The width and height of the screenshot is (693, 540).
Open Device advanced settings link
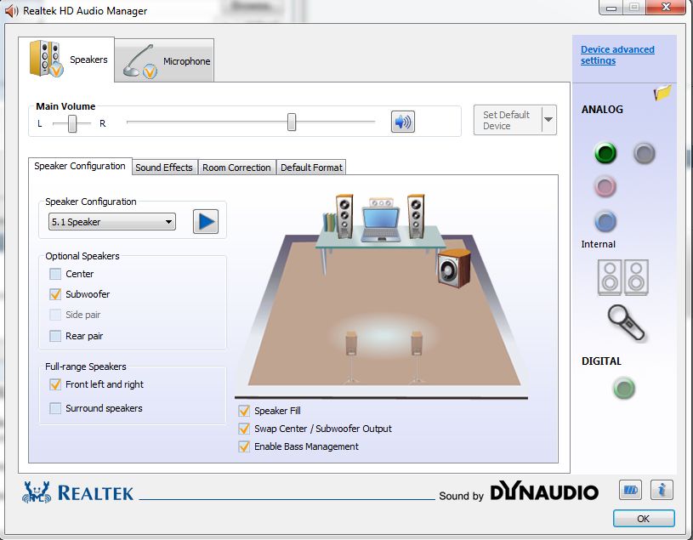(617, 55)
